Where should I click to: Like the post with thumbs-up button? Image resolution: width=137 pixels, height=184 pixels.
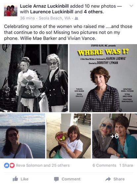[21, 179]
